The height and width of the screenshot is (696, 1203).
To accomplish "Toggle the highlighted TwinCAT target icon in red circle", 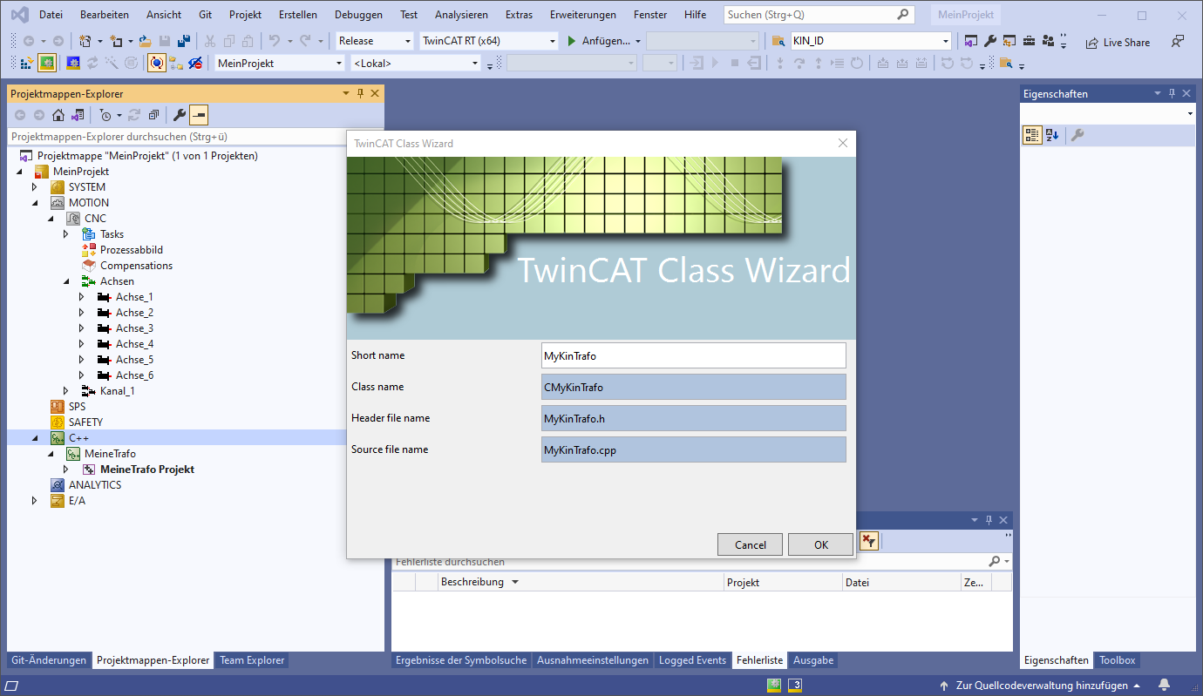I will coord(157,63).
